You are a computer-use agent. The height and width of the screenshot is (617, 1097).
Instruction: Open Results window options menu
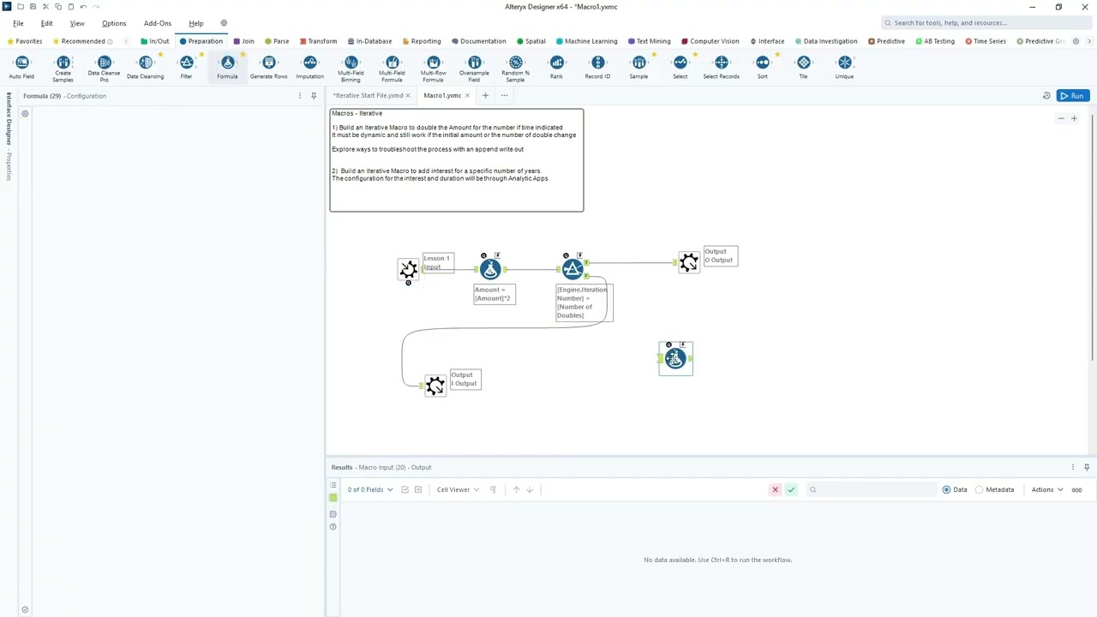[x=1073, y=467]
